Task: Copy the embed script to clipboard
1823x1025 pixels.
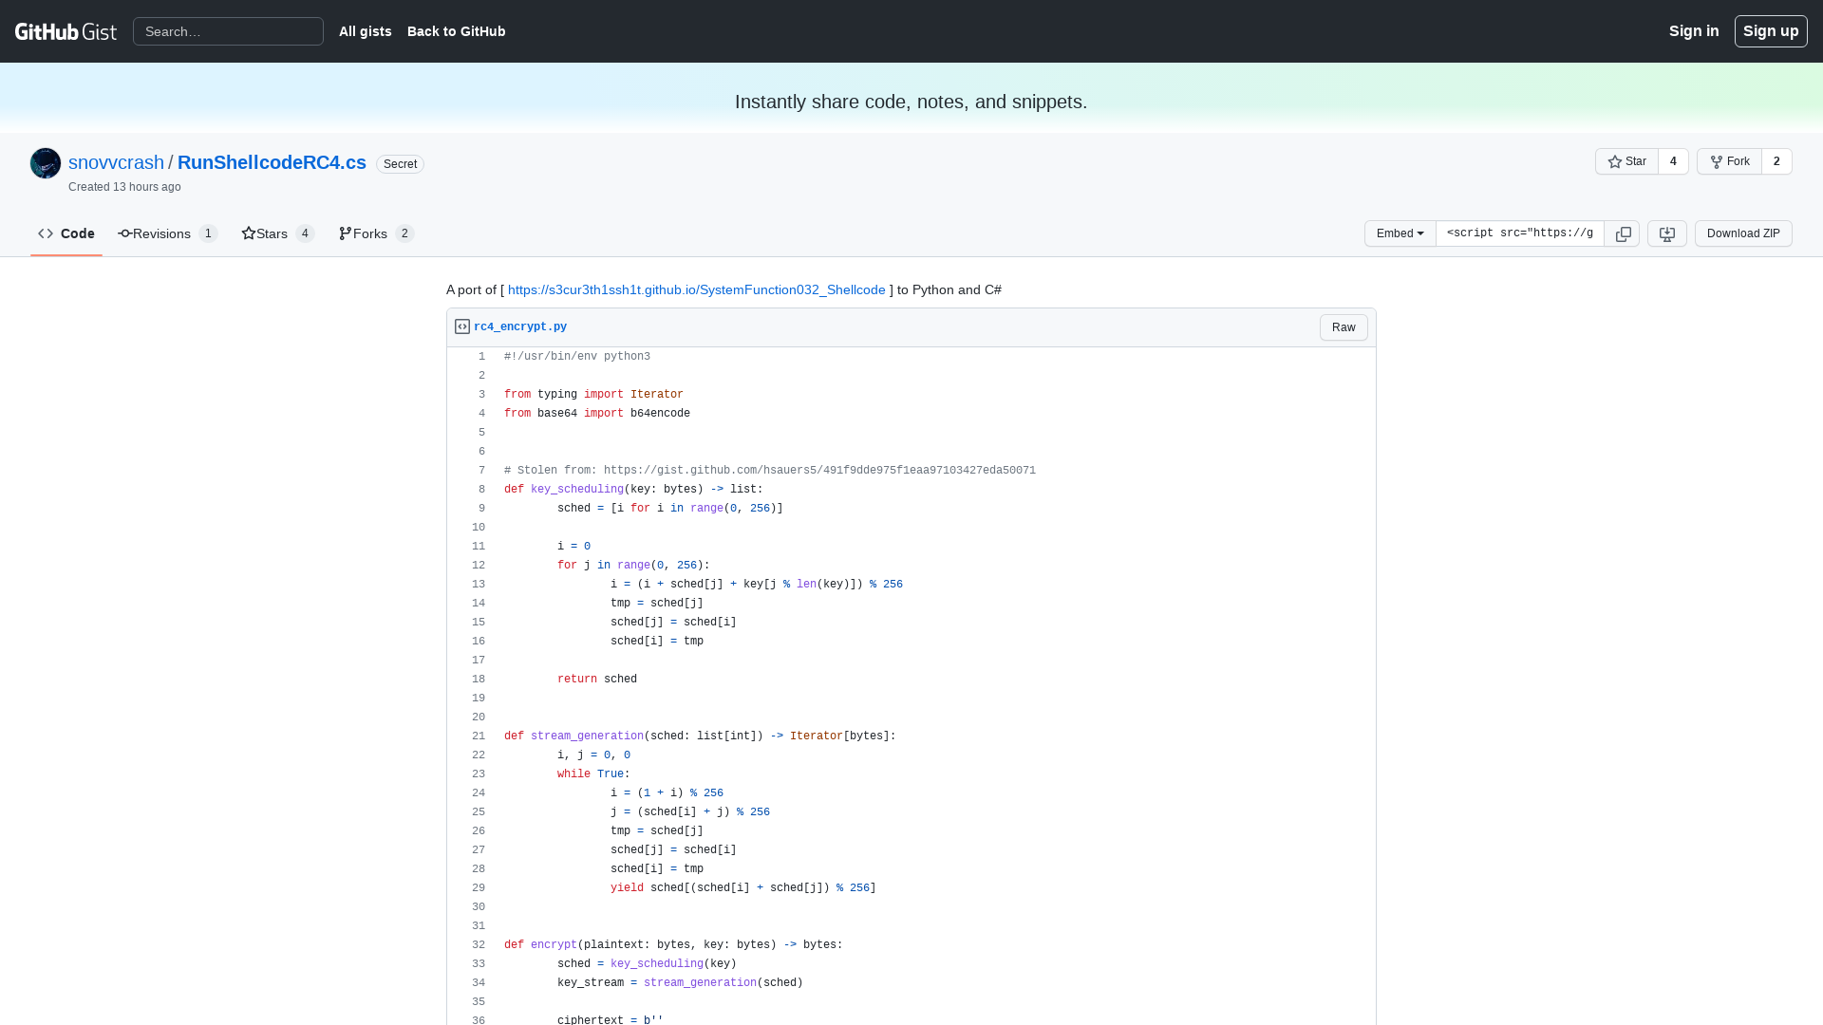Action: coord(1623,233)
